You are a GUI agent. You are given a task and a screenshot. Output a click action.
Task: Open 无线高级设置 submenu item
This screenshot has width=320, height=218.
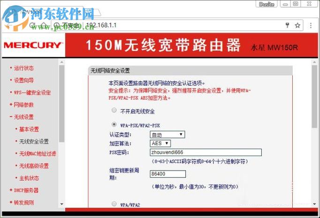[x=34, y=166]
